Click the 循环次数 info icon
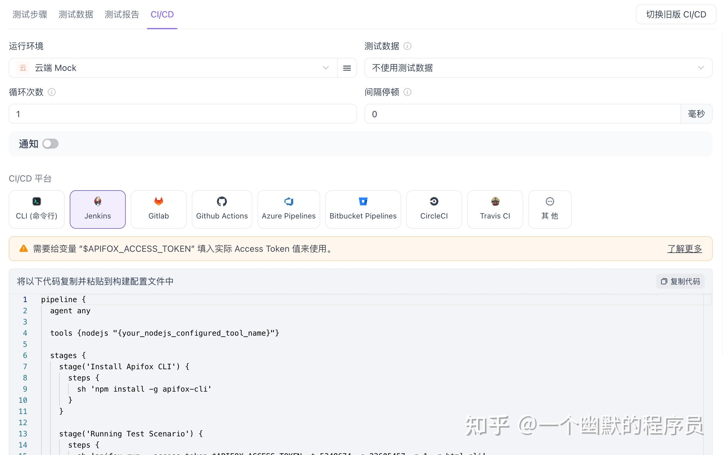Screen dimensions: 723x455 pos(52,92)
